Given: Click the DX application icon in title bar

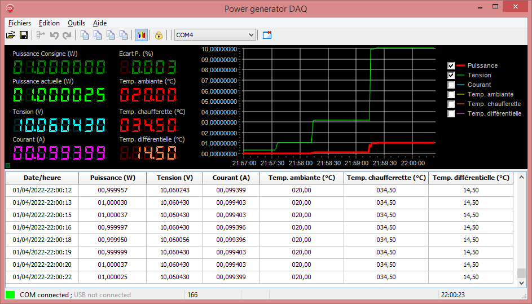Looking at the screenshot, I should click(x=10, y=8).
